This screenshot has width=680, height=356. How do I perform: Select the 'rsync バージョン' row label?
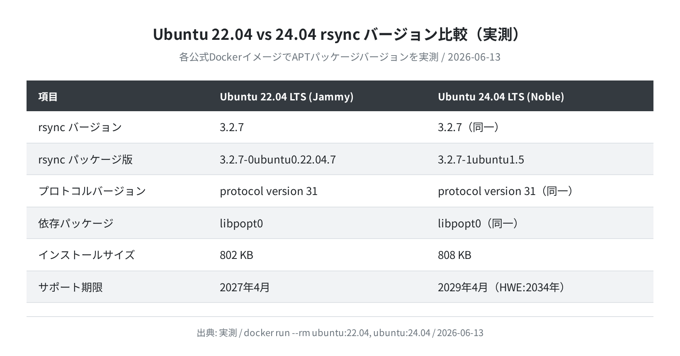point(80,127)
